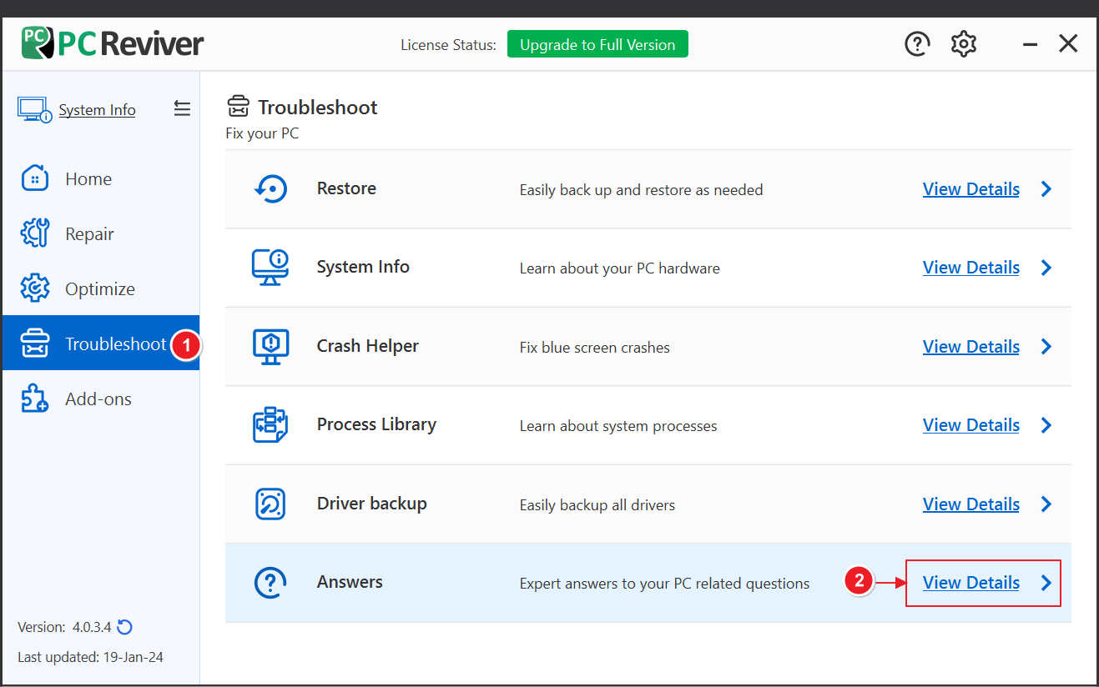This screenshot has width=1099, height=687.
Task: Click the Home icon in sidebar
Action: click(35, 178)
